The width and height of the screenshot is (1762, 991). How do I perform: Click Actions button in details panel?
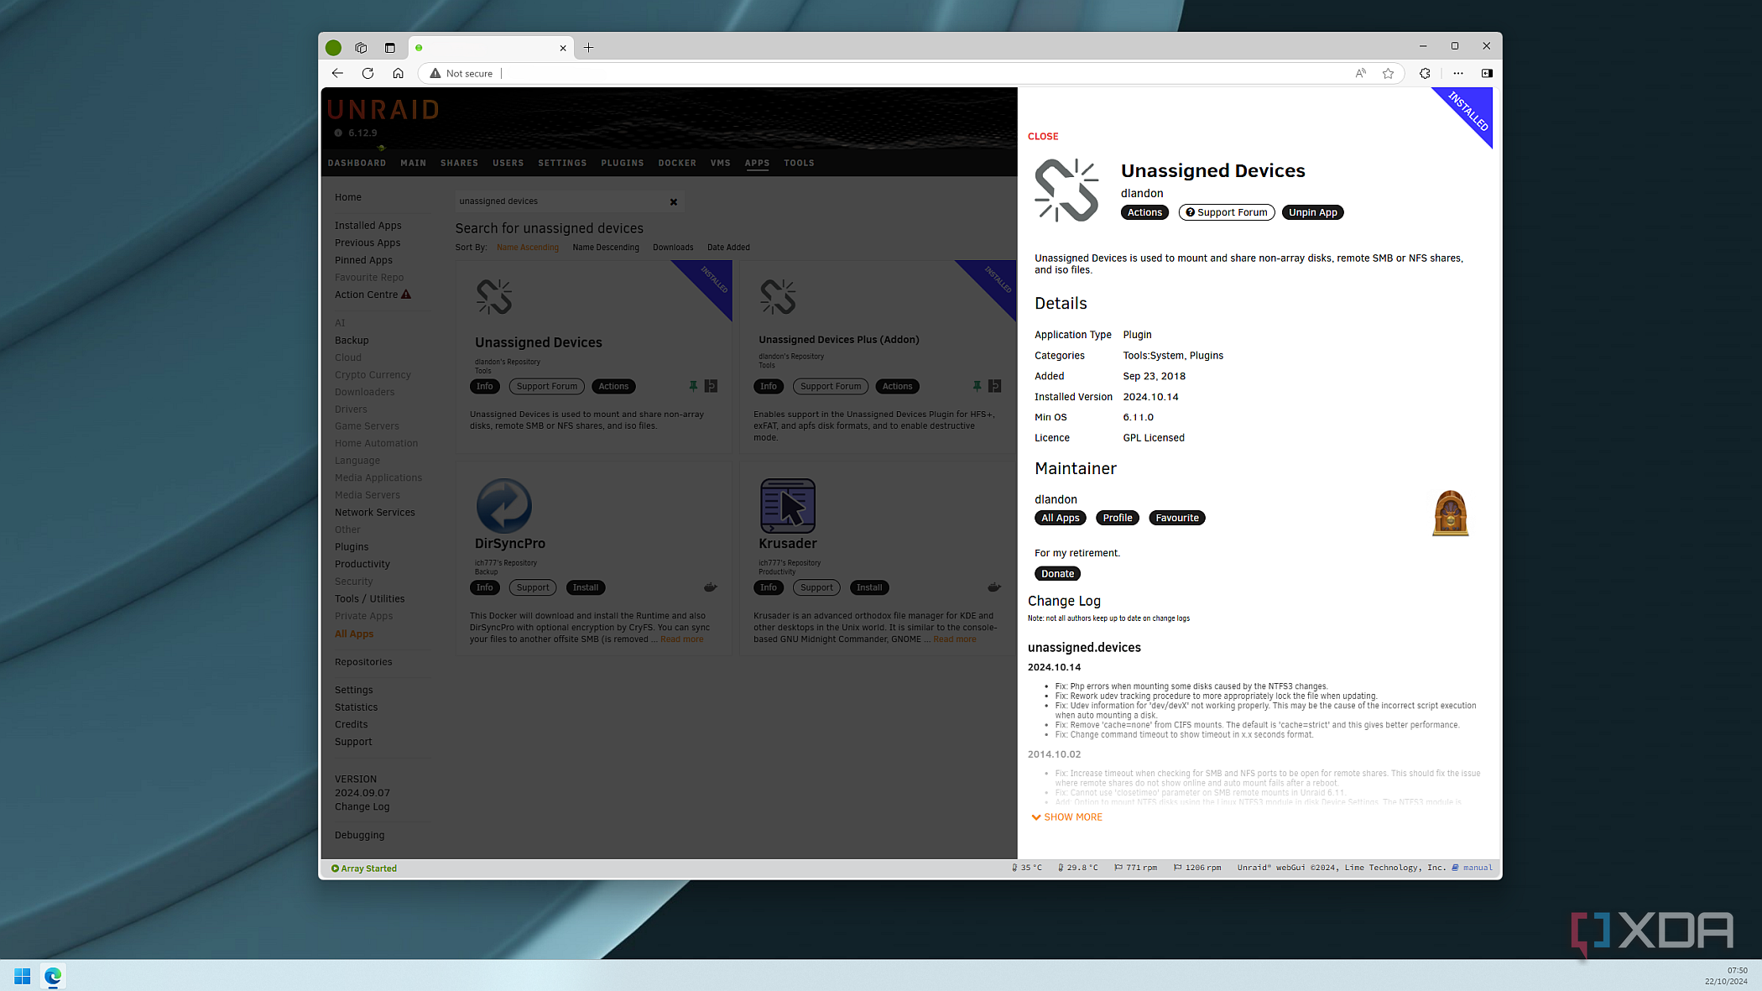tap(1144, 212)
